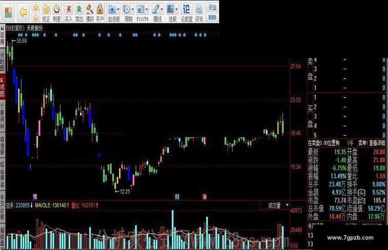The height and width of the screenshot is (250, 388).
Task: Click the 开盘 value 20.80
Action: 379,152
